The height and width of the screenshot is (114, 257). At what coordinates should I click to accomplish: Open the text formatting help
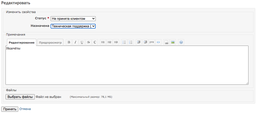181,42
